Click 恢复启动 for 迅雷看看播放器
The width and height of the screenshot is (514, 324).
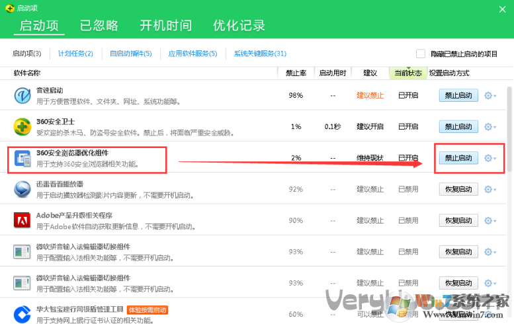point(458,190)
